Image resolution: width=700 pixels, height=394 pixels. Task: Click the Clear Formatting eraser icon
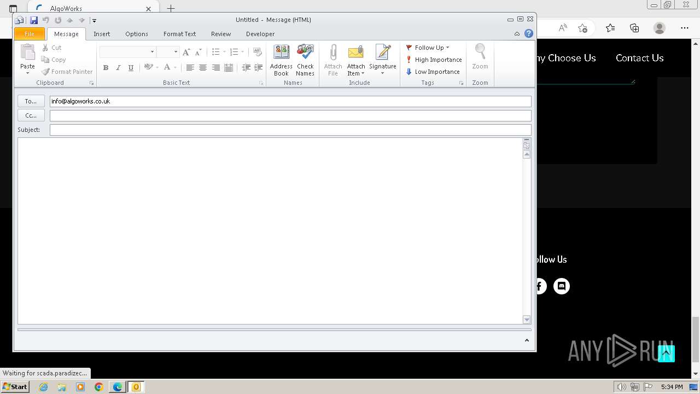tap(258, 52)
